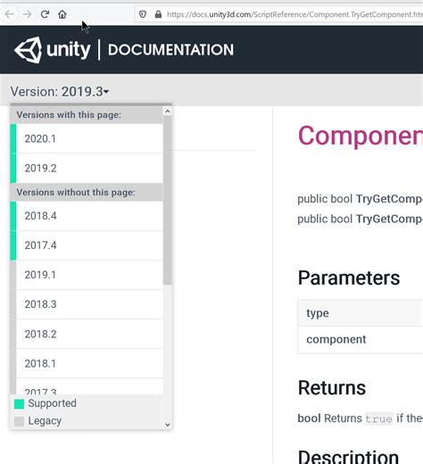Click the pink Component page title
Image resolution: width=423 pixels, height=464 pixels.
(361, 136)
